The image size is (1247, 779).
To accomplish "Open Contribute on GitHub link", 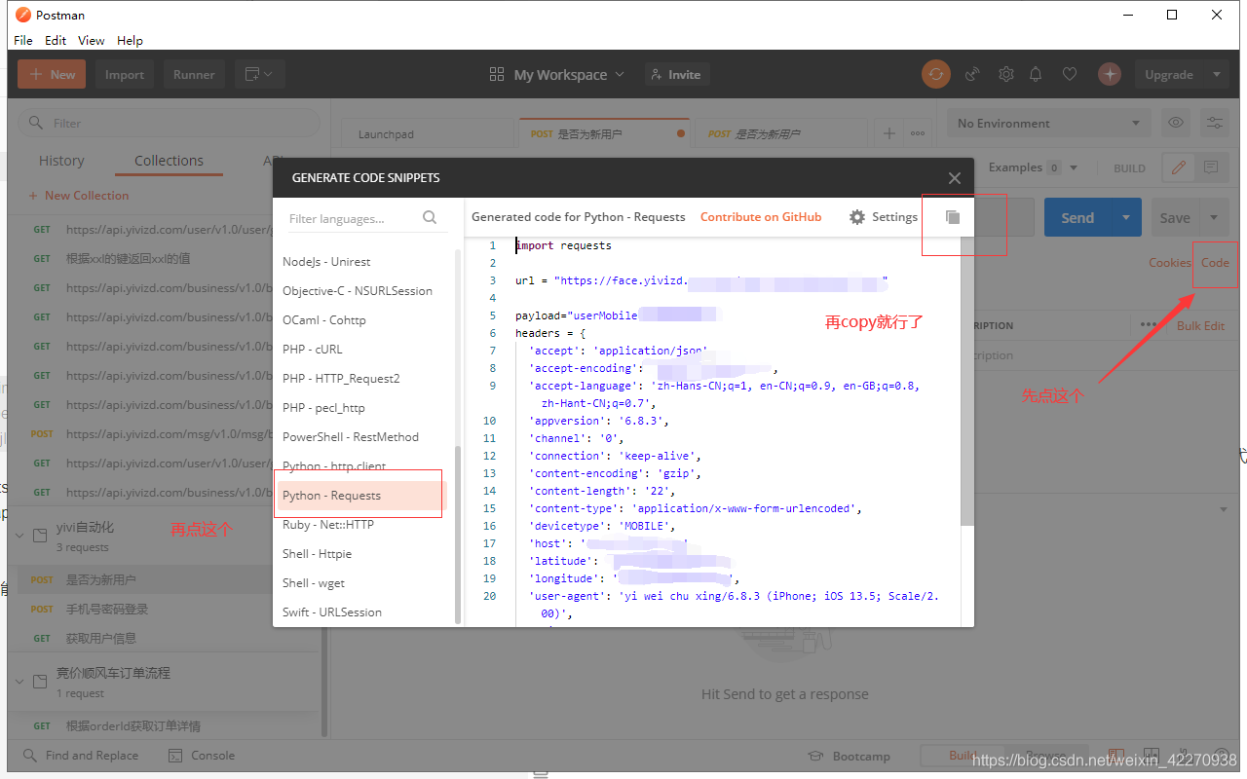I will [761, 217].
